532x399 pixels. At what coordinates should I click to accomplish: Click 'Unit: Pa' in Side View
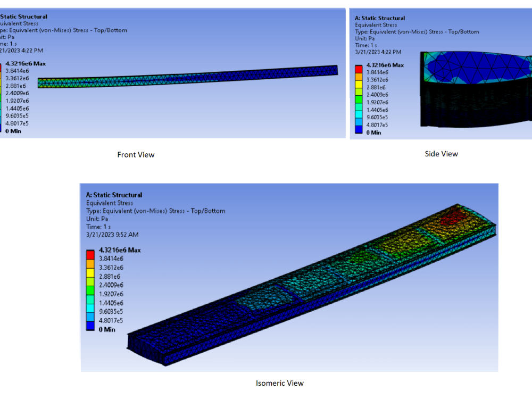tap(365, 39)
